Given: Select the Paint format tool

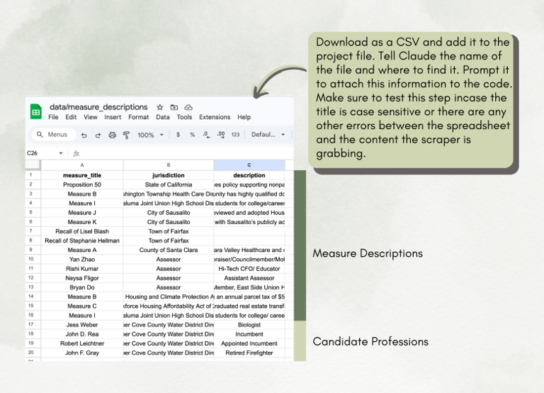Looking at the screenshot, I should click(x=126, y=135).
